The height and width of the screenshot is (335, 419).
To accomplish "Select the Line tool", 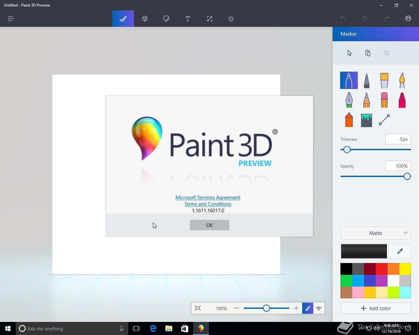I will (384, 120).
